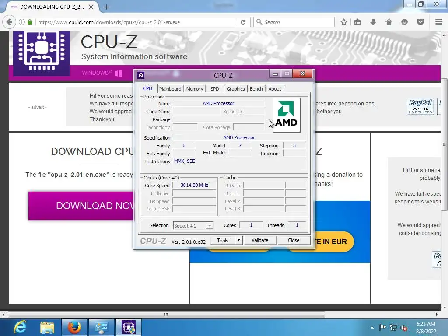The image size is (448, 336).
Task: Switch to Firefox in the taskbar
Action: tap(74, 327)
